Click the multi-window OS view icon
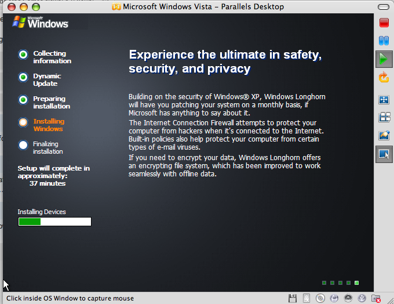Image resolution: width=394 pixels, height=304 pixels. point(385,117)
